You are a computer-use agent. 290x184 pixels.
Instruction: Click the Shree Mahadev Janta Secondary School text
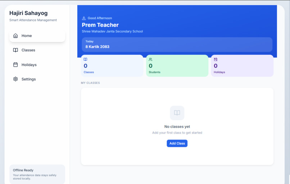(112, 31)
